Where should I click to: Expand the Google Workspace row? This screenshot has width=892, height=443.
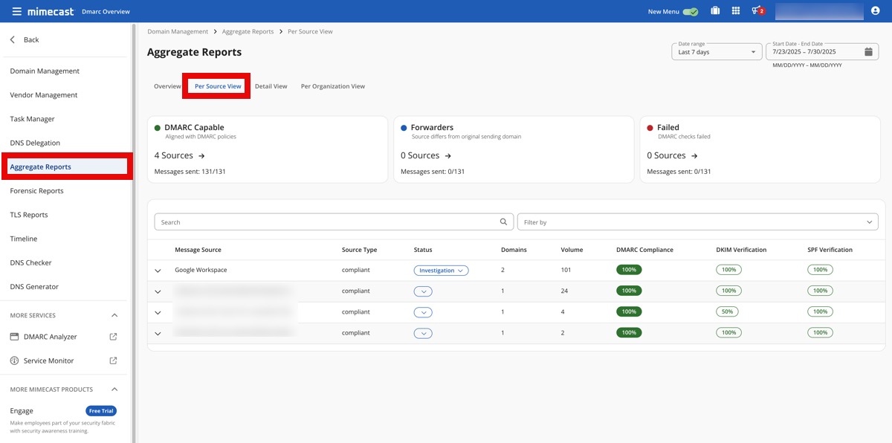(158, 271)
